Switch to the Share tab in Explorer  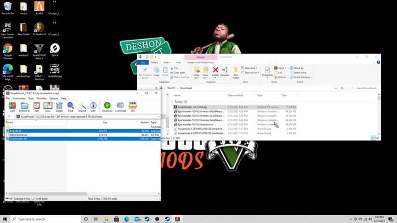167,63
